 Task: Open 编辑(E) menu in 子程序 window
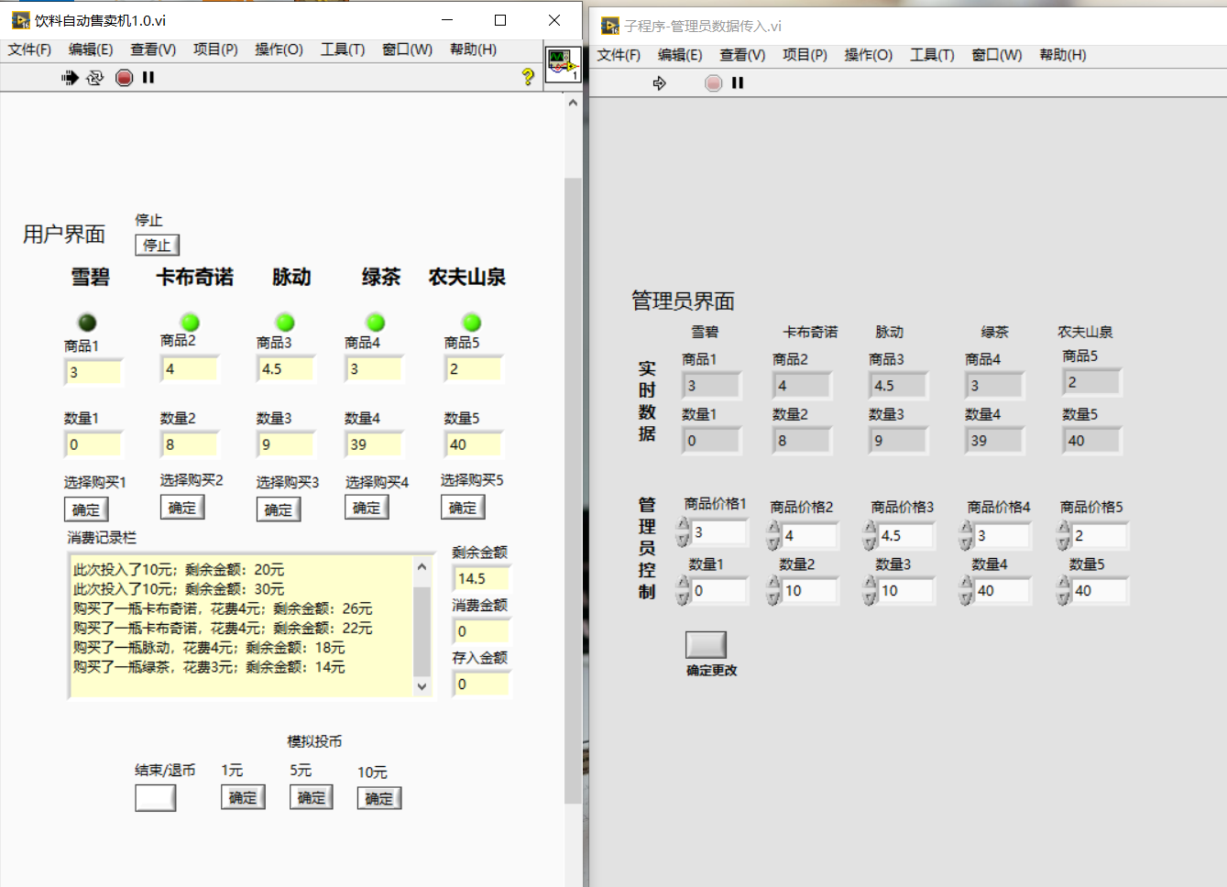click(680, 55)
